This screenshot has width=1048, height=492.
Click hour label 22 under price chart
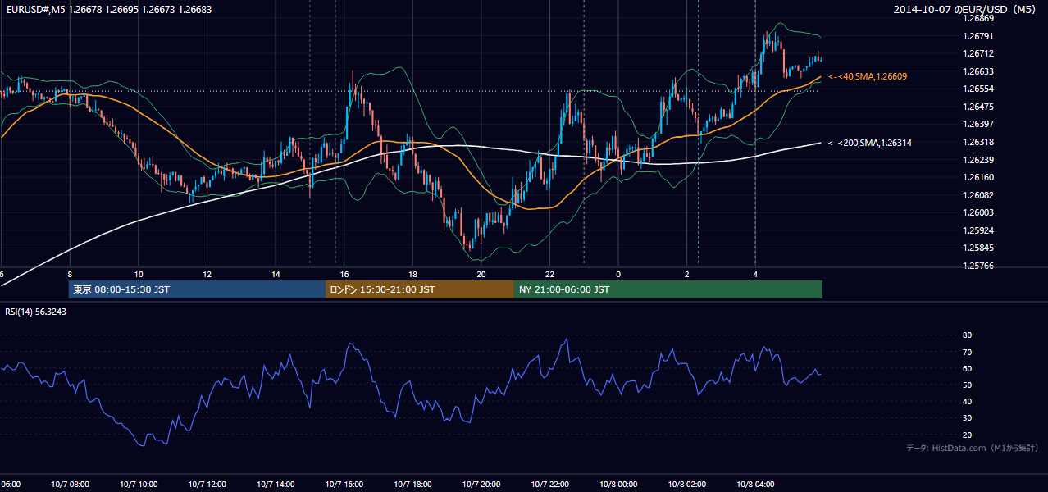click(549, 274)
